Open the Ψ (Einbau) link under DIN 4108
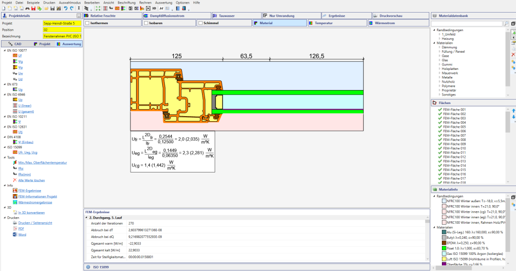516x271 pixels. coord(26,142)
